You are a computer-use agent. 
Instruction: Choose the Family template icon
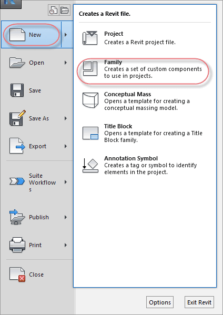(90, 69)
